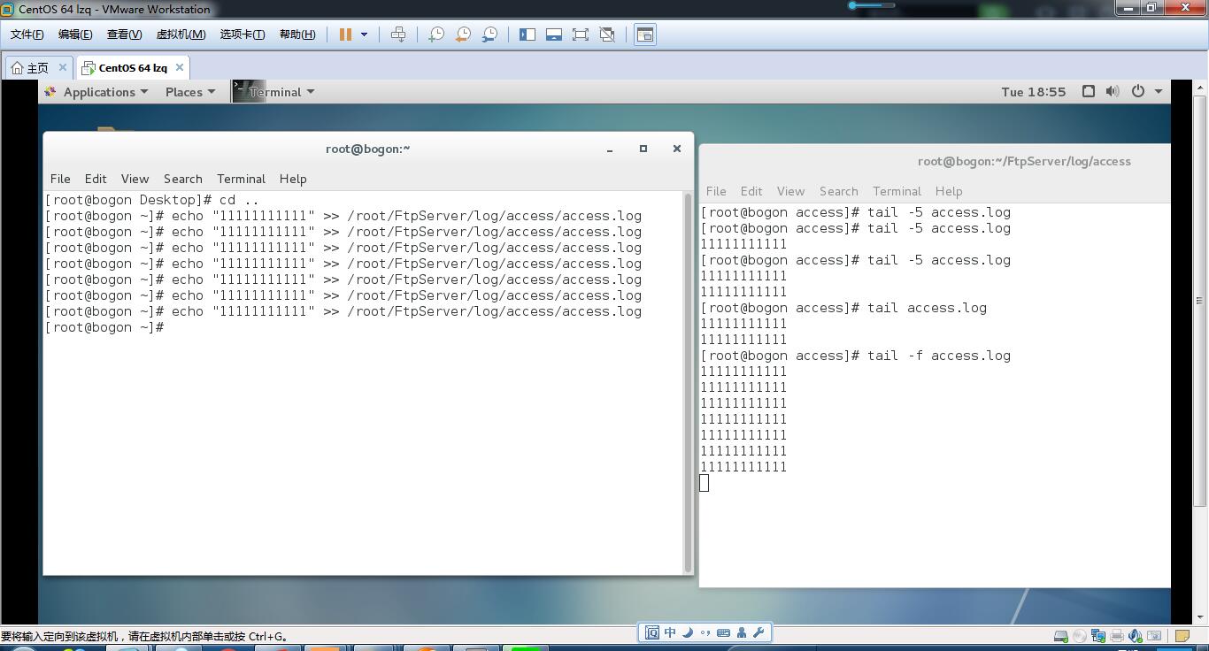Revert the virtual machine to its snapshot
The height and width of the screenshot is (651, 1209).
tap(462, 34)
